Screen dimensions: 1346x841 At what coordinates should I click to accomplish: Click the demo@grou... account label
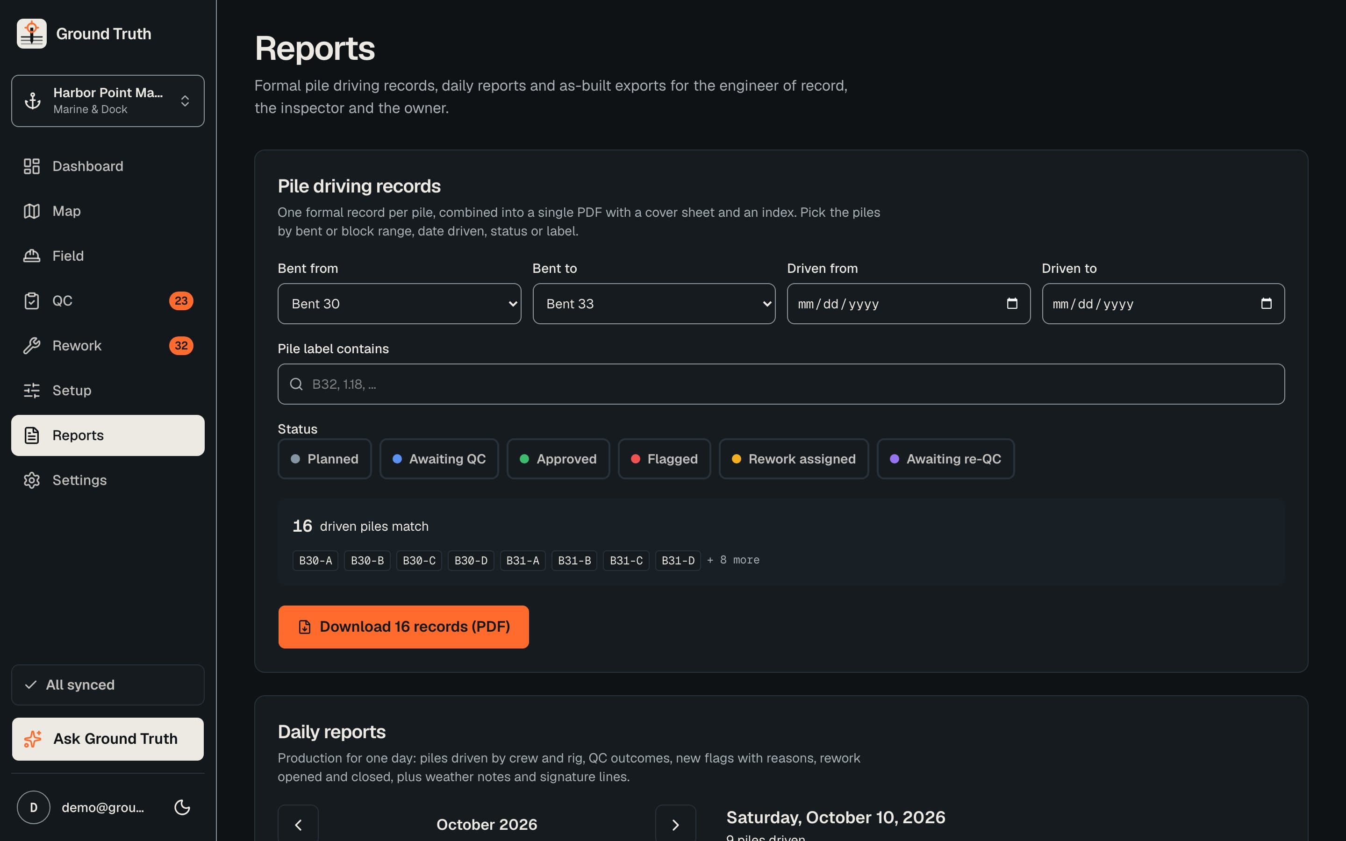tap(103, 808)
